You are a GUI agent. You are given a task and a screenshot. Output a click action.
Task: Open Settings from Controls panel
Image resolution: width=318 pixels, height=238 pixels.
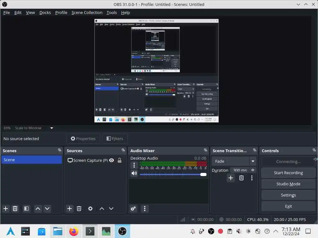click(288, 195)
